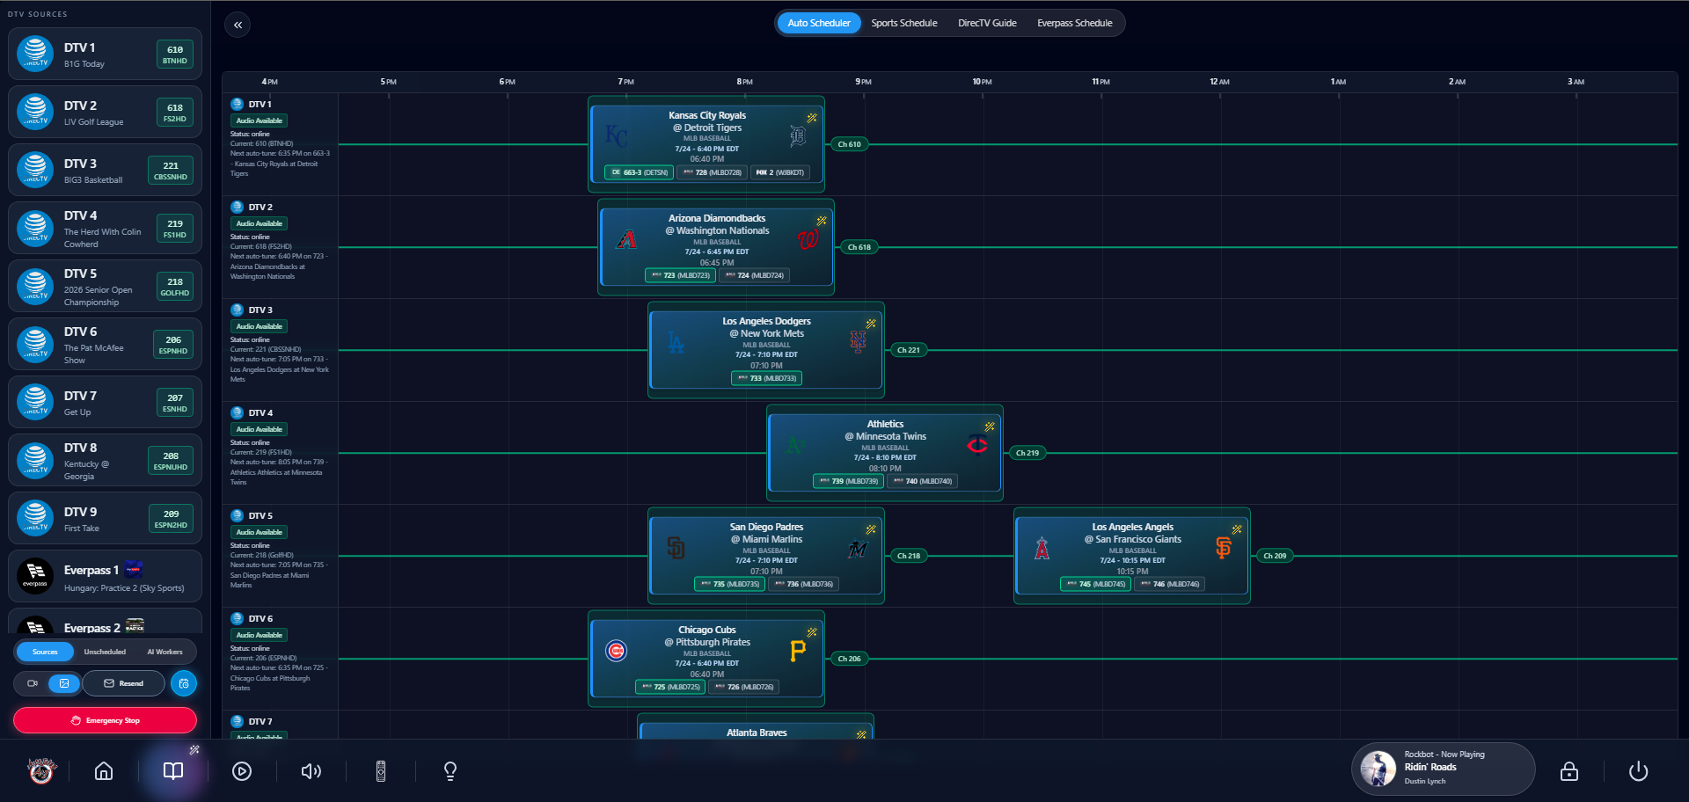Open the volume speaker icon
Viewport: 1689px width, 802px height.
[311, 771]
